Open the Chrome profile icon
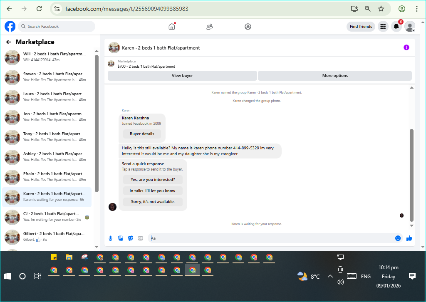426x302 pixels. coord(402,9)
